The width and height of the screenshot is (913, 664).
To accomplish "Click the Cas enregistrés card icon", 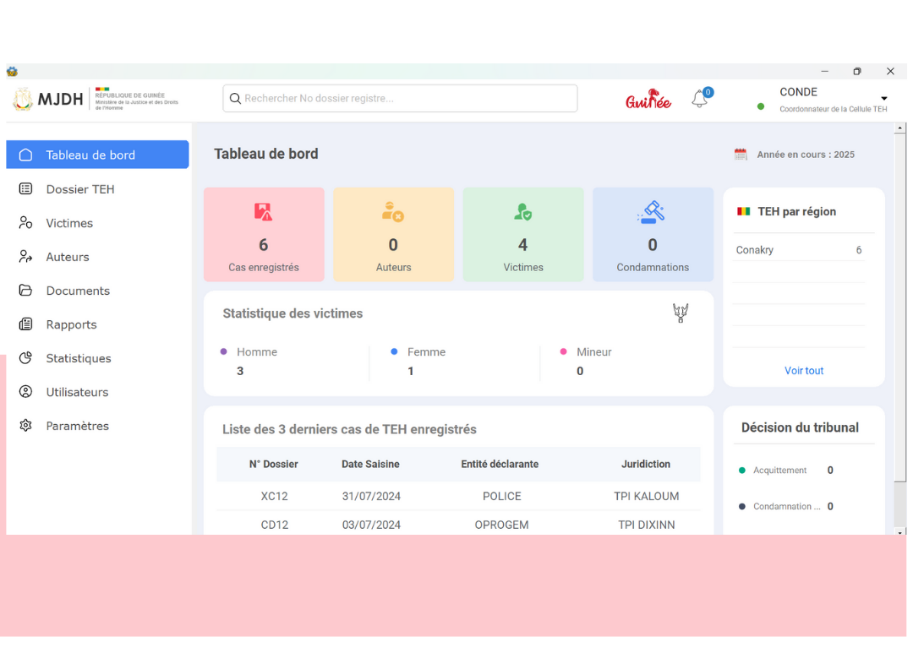I will click(263, 212).
